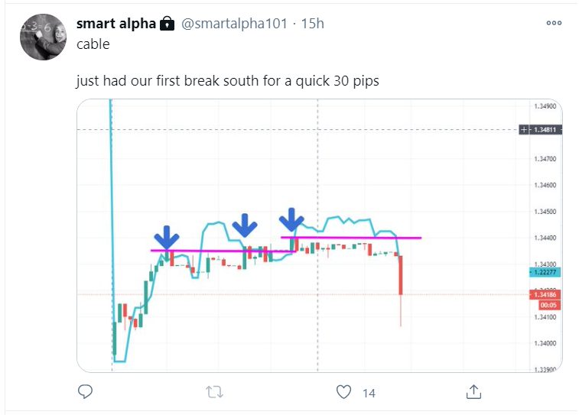Open the tweet via 15h timestamp

(312, 24)
